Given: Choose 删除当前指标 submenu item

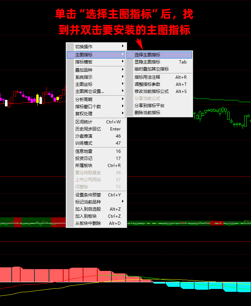Looking at the screenshot, I should point(159,113).
